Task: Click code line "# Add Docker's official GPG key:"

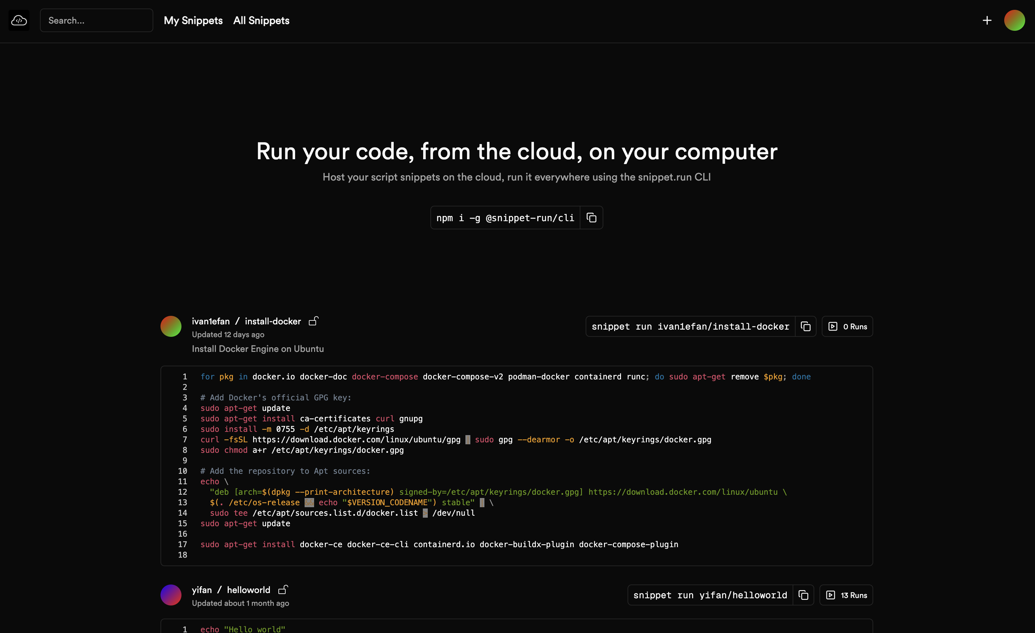Action: pyautogui.click(x=275, y=397)
